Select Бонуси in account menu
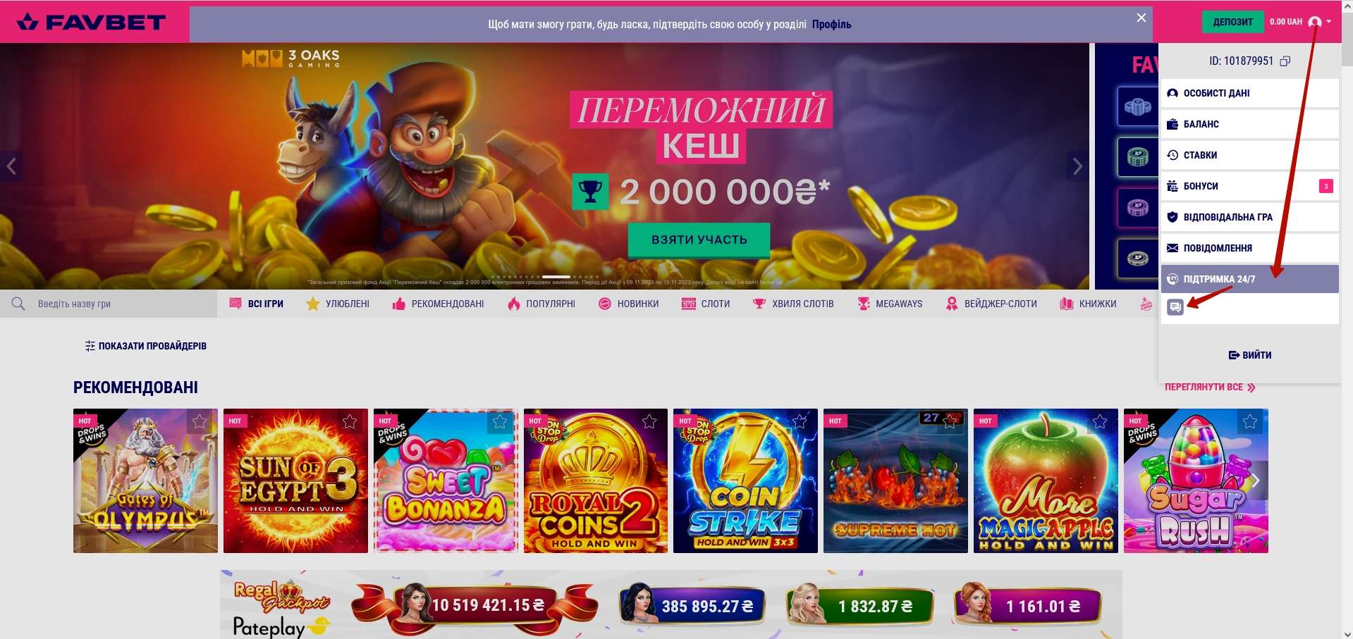The width and height of the screenshot is (1353, 639). 1249,186
